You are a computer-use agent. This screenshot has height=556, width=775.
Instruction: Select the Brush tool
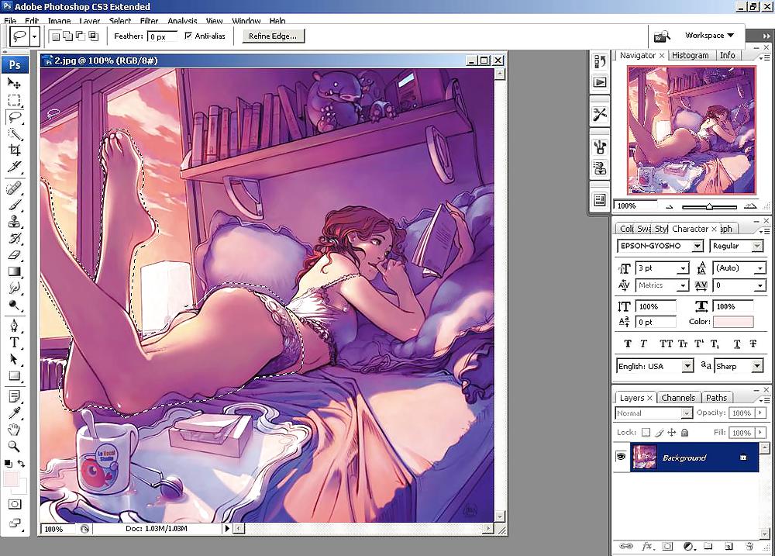pyautogui.click(x=14, y=205)
